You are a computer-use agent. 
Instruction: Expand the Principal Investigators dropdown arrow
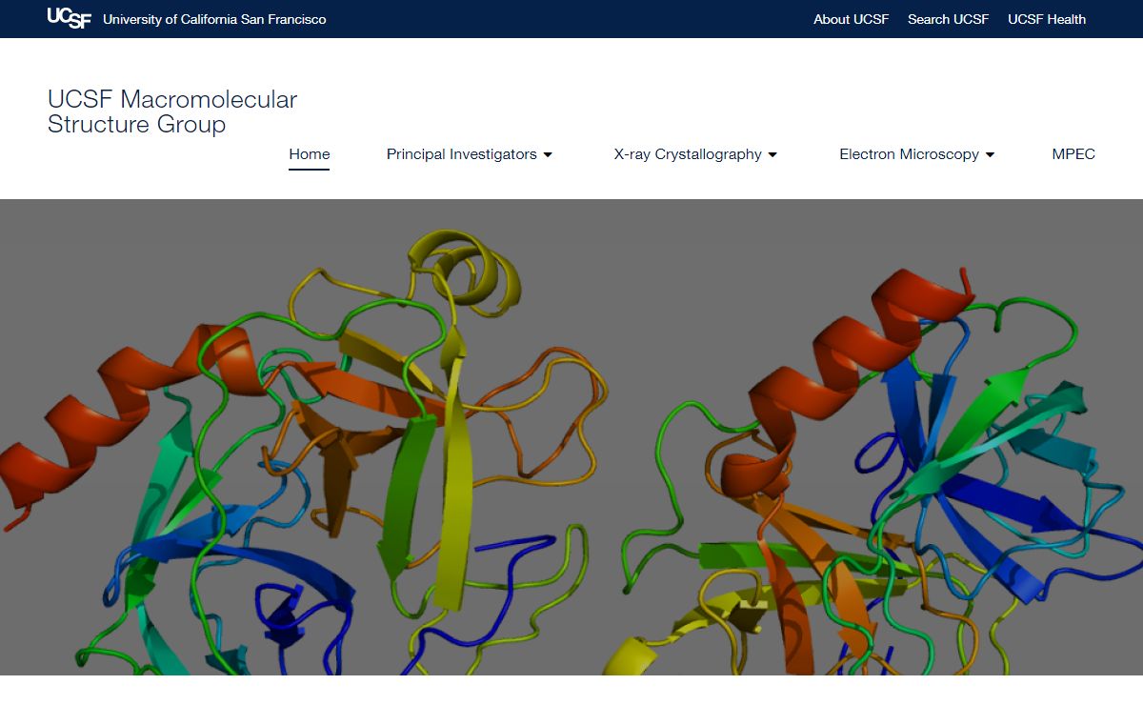(548, 155)
